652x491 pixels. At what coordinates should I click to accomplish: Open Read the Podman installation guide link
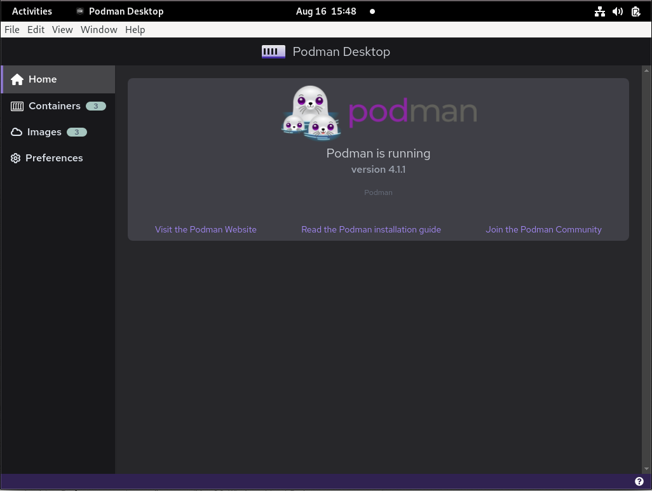(x=371, y=229)
